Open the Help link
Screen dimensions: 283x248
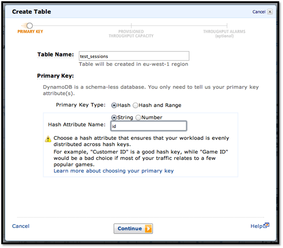pyautogui.click(x=257, y=226)
